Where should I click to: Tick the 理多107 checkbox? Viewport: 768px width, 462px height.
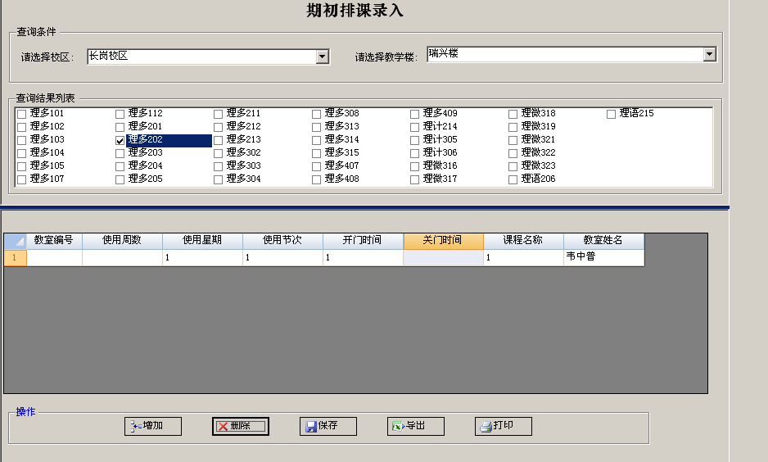click(21, 179)
